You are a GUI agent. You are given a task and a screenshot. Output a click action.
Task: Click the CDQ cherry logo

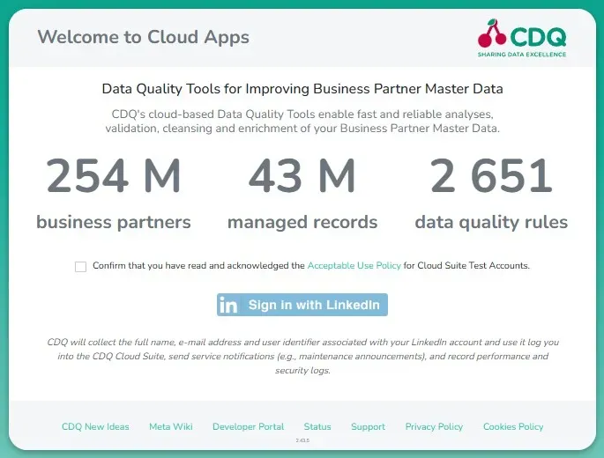522,38
